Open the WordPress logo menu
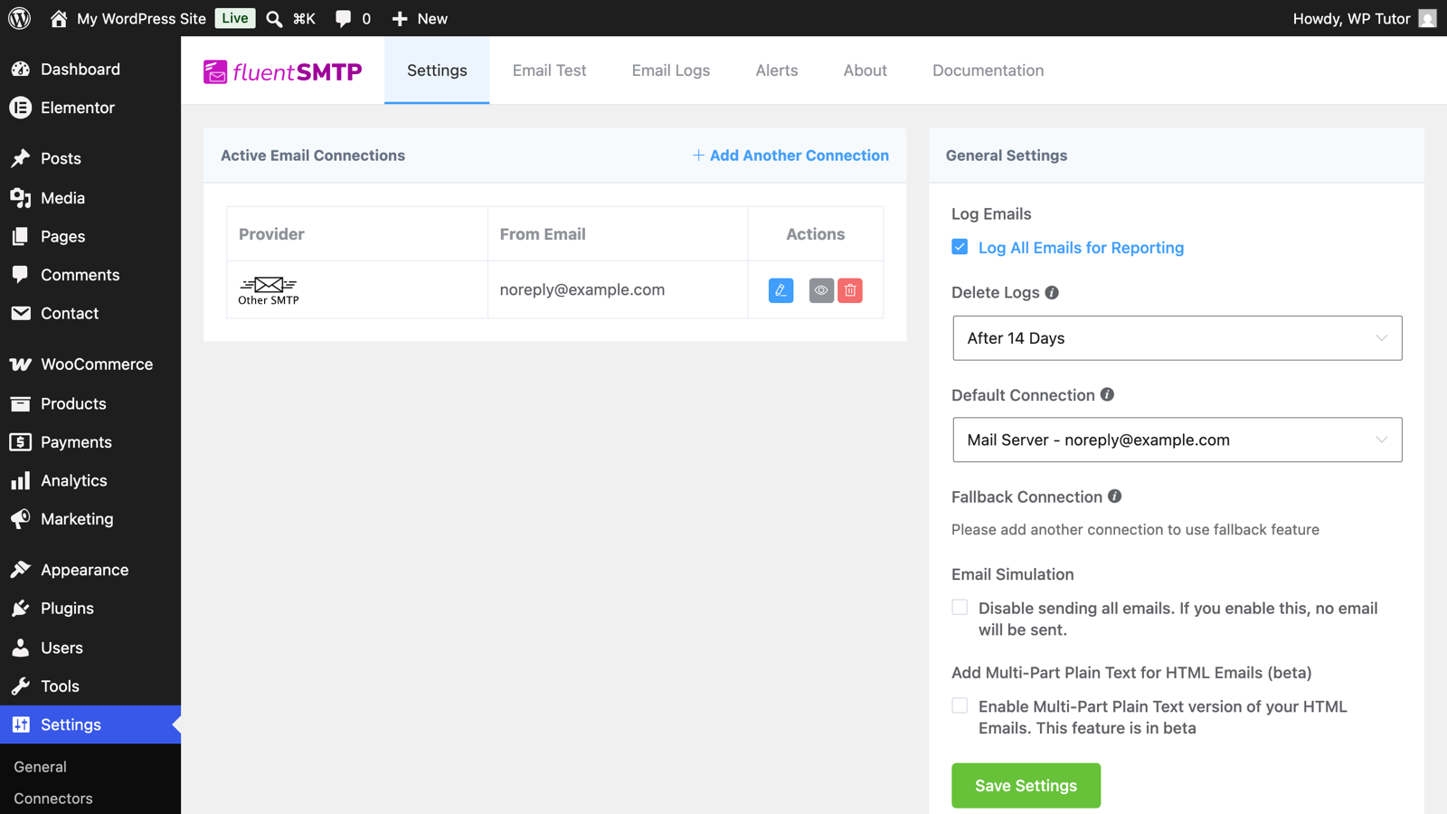This screenshot has height=814, width=1447. tap(19, 18)
